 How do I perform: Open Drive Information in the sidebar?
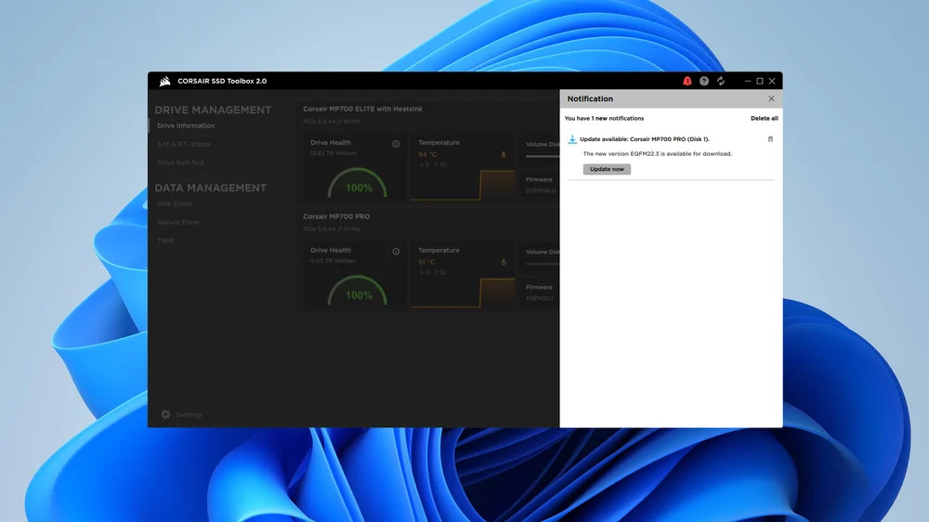(186, 125)
